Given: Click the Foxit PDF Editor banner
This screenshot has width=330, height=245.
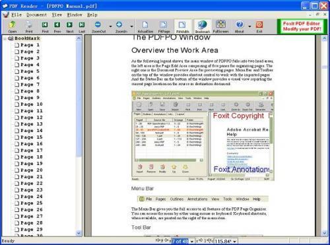Looking at the screenshot, I should [x=302, y=26].
